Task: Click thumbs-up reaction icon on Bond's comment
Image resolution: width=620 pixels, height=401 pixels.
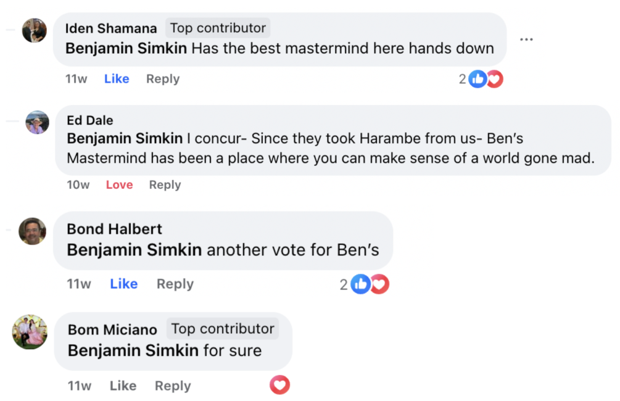Action: [360, 284]
